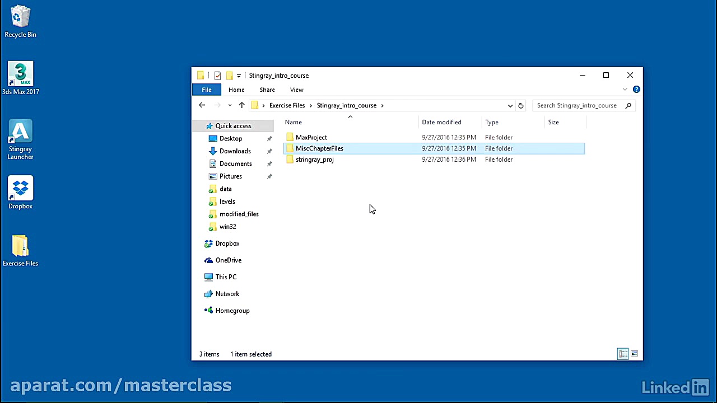The width and height of the screenshot is (717, 403).
Task: Click the Properties quick access toolbar checkmark
Action: point(217,76)
